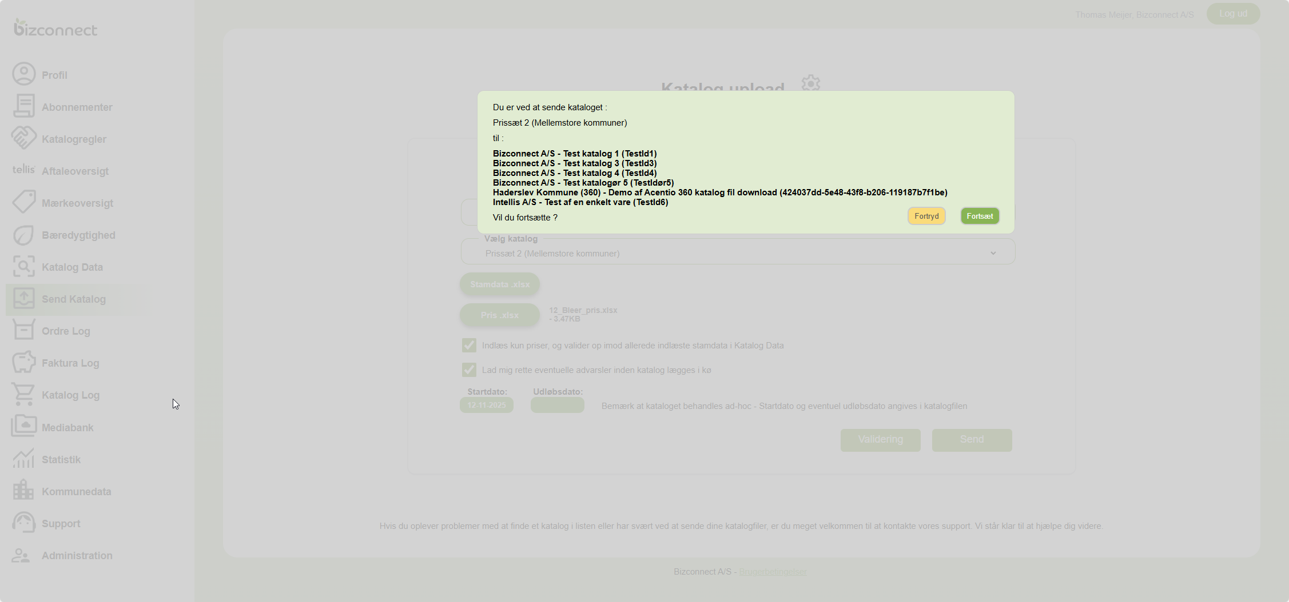Viewport: 1289px width, 602px height.
Task: Open settings gear next to Katalog upload
Action: point(810,83)
